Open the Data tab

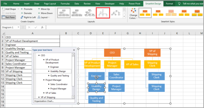tap(77, 3)
